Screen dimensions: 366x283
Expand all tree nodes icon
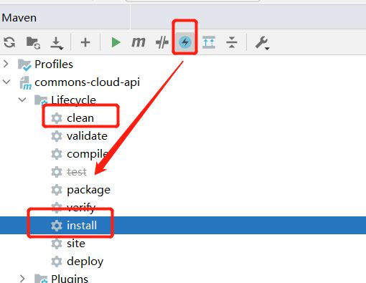click(x=209, y=42)
